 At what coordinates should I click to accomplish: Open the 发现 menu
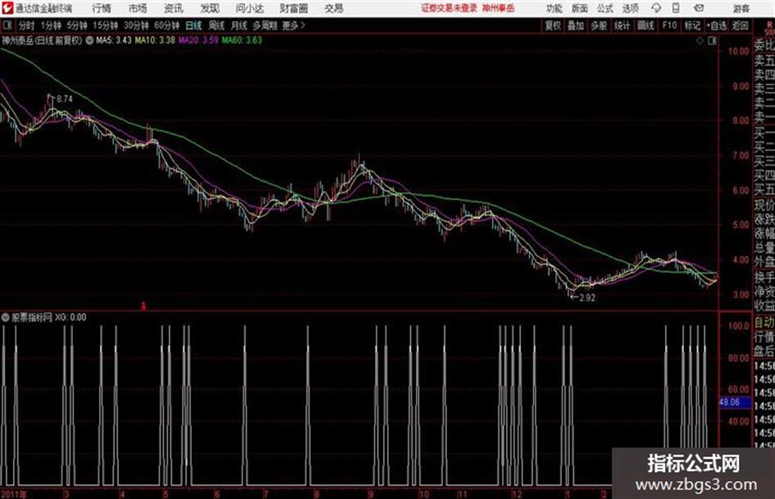click(x=210, y=8)
